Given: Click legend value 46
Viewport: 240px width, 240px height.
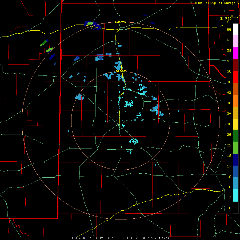Looking at the screenshot, I should (229, 82).
